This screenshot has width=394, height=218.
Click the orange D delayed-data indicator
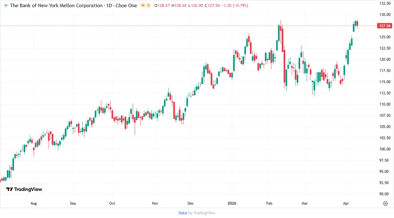(x=148, y=5)
